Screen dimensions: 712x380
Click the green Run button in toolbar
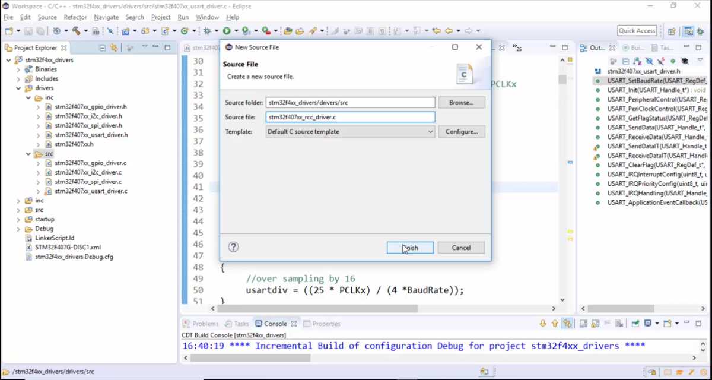pos(227,31)
